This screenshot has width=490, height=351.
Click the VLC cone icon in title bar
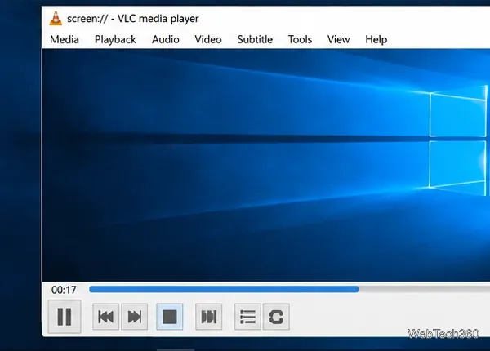pos(56,19)
